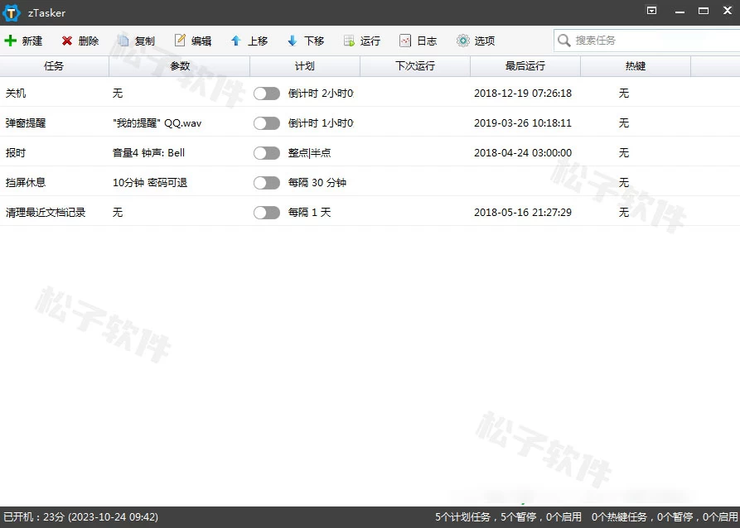Click the green plus 新建 icon
The image size is (740, 528).
[x=11, y=41]
